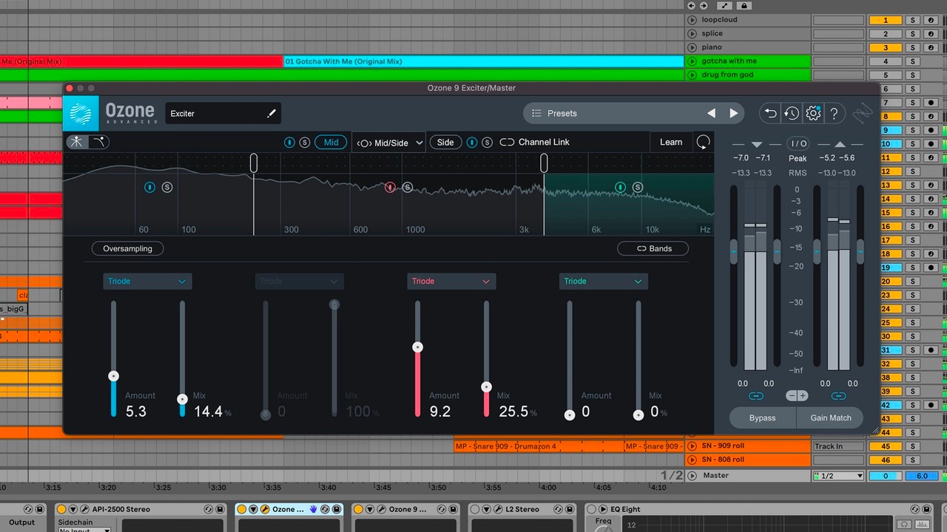The height and width of the screenshot is (532, 947).
Task: Click the red band Mix slider handle
Action: tap(486, 386)
